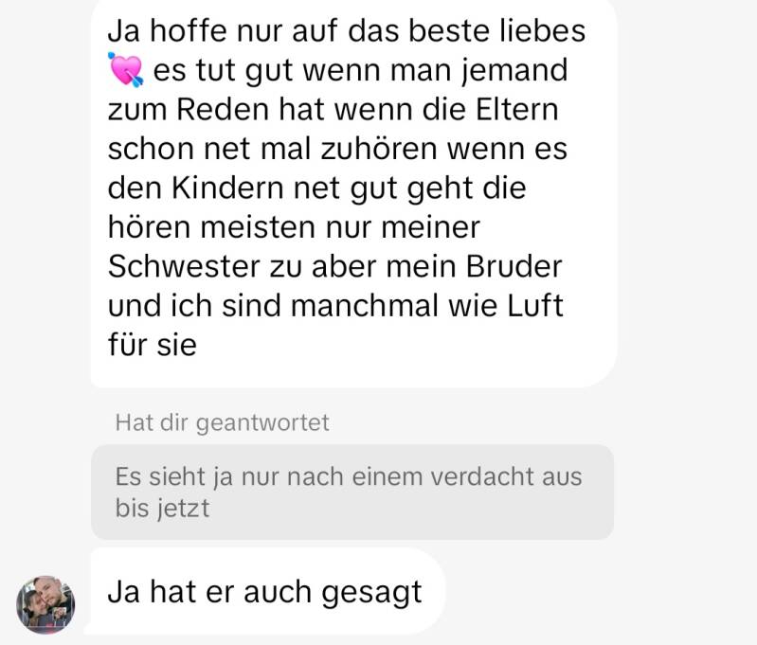Click 'bis jetzt' in the quoted reply
The height and width of the screenshot is (645, 757).
pos(162,508)
